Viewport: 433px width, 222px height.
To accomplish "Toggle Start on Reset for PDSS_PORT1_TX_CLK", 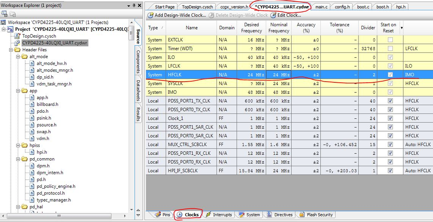I will pyautogui.click(x=390, y=101).
